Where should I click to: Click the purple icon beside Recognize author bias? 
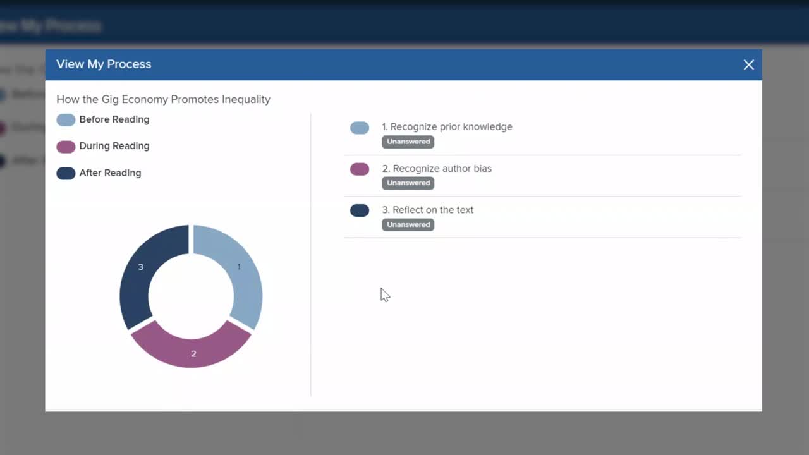360,169
